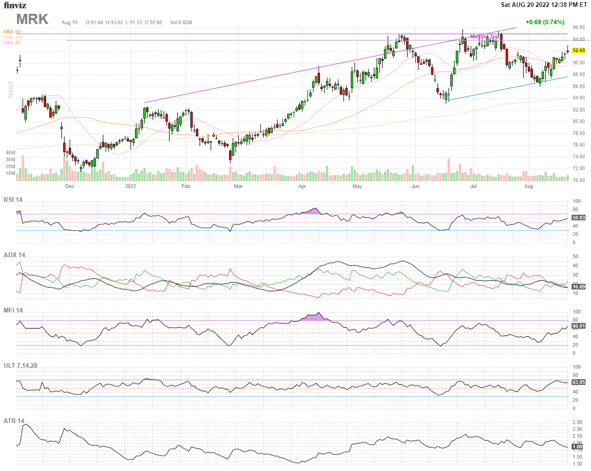Screen dimensions: 591x471
Task: Click the 'Apr' month axis label
Action: tap(302, 187)
